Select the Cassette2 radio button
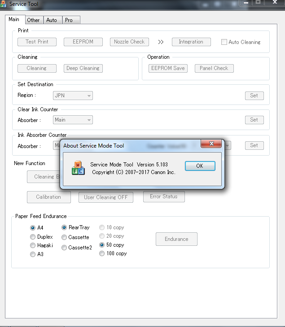This screenshot has width=285, height=327. pyautogui.click(x=64, y=248)
